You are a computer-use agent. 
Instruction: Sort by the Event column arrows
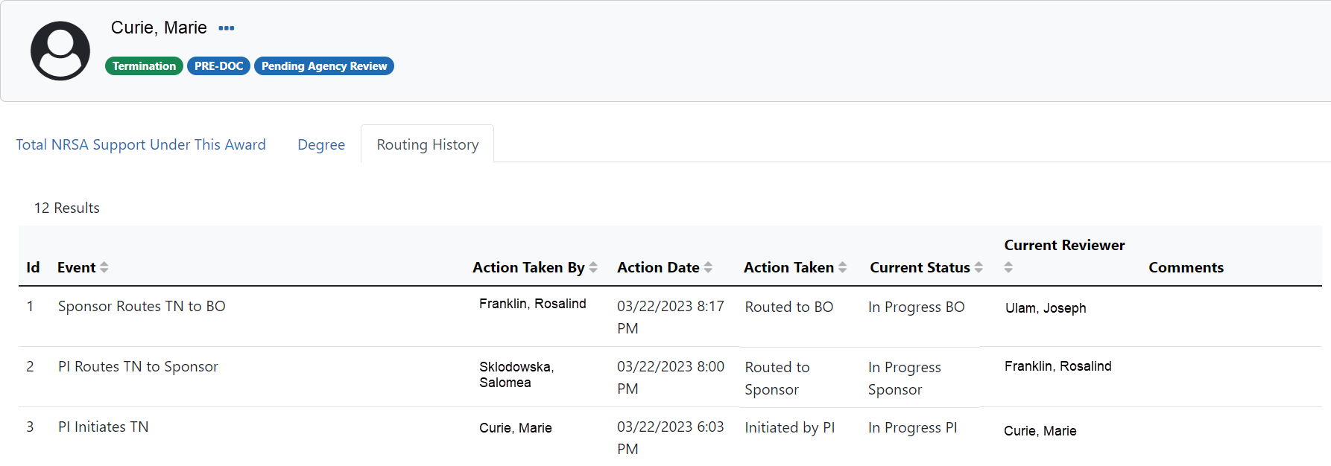[104, 267]
